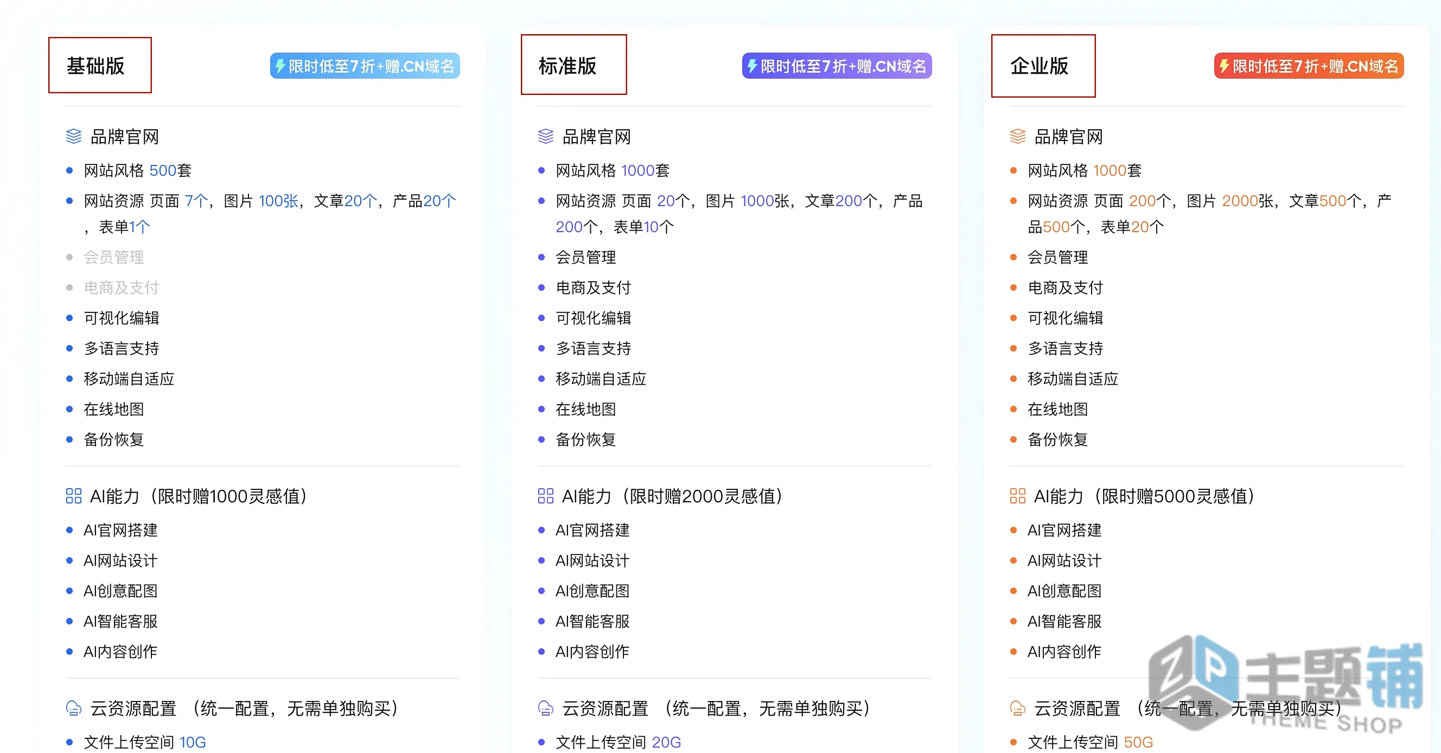Click the greyed-out 电商及支付 item in 基础版

pos(122,288)
